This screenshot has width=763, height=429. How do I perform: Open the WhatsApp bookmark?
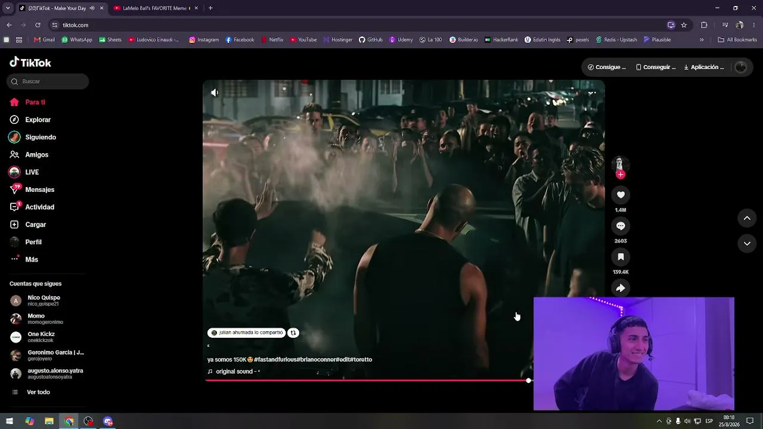(77, 40)
